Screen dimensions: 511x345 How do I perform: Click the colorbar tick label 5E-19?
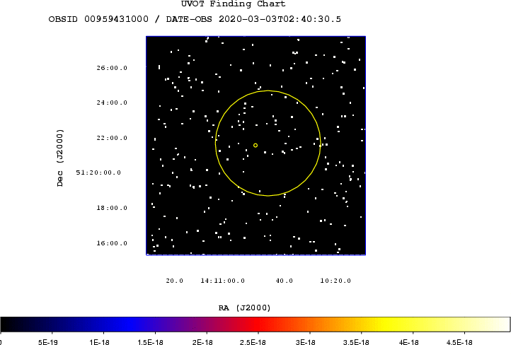(48, 341)
